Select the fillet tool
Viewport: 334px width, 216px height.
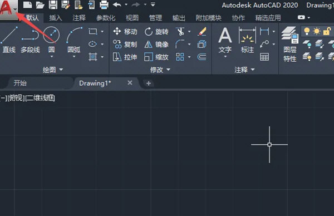pyautogui.click(x=180, y=45)
